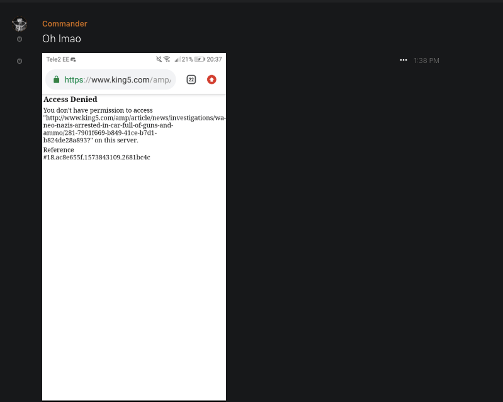Click the green padlock secure icon
Image resolution: width=503 pixels, height=402 pixels.
click(x=56, y=80)
